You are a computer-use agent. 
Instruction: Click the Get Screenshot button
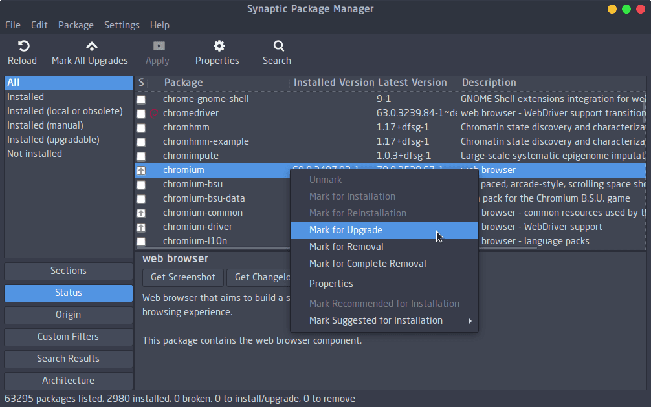tap(183, 278)
